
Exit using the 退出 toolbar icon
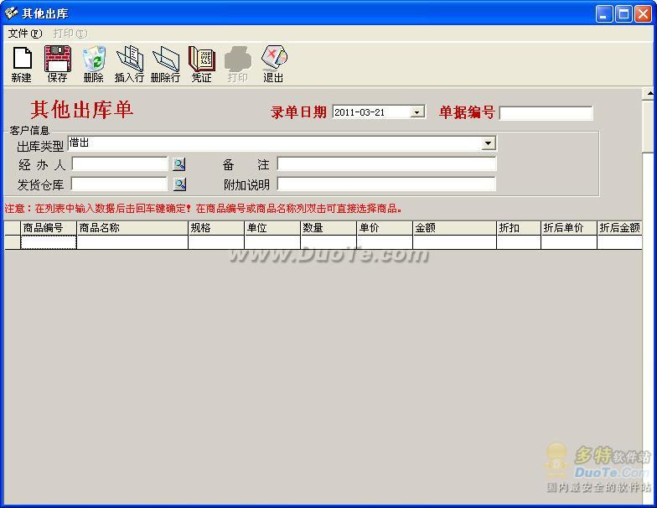pyautogui.click(x=273, y=65)
